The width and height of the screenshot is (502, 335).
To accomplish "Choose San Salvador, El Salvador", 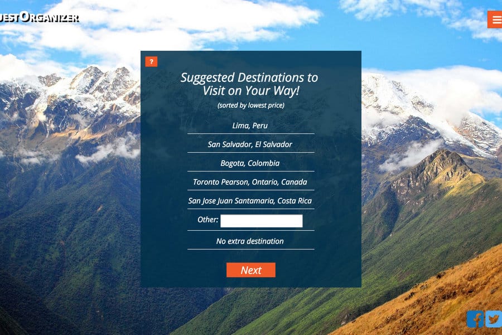I will coord(250,144).
